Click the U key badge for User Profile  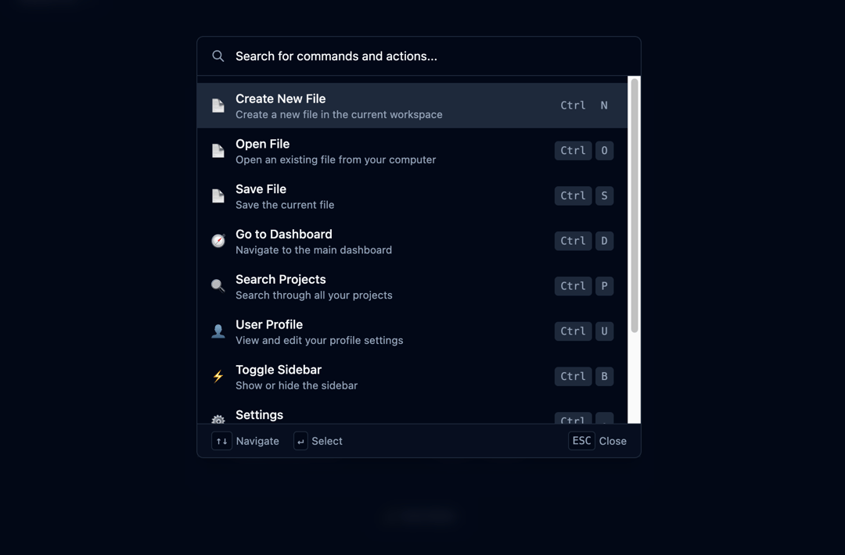coord(604,331)
